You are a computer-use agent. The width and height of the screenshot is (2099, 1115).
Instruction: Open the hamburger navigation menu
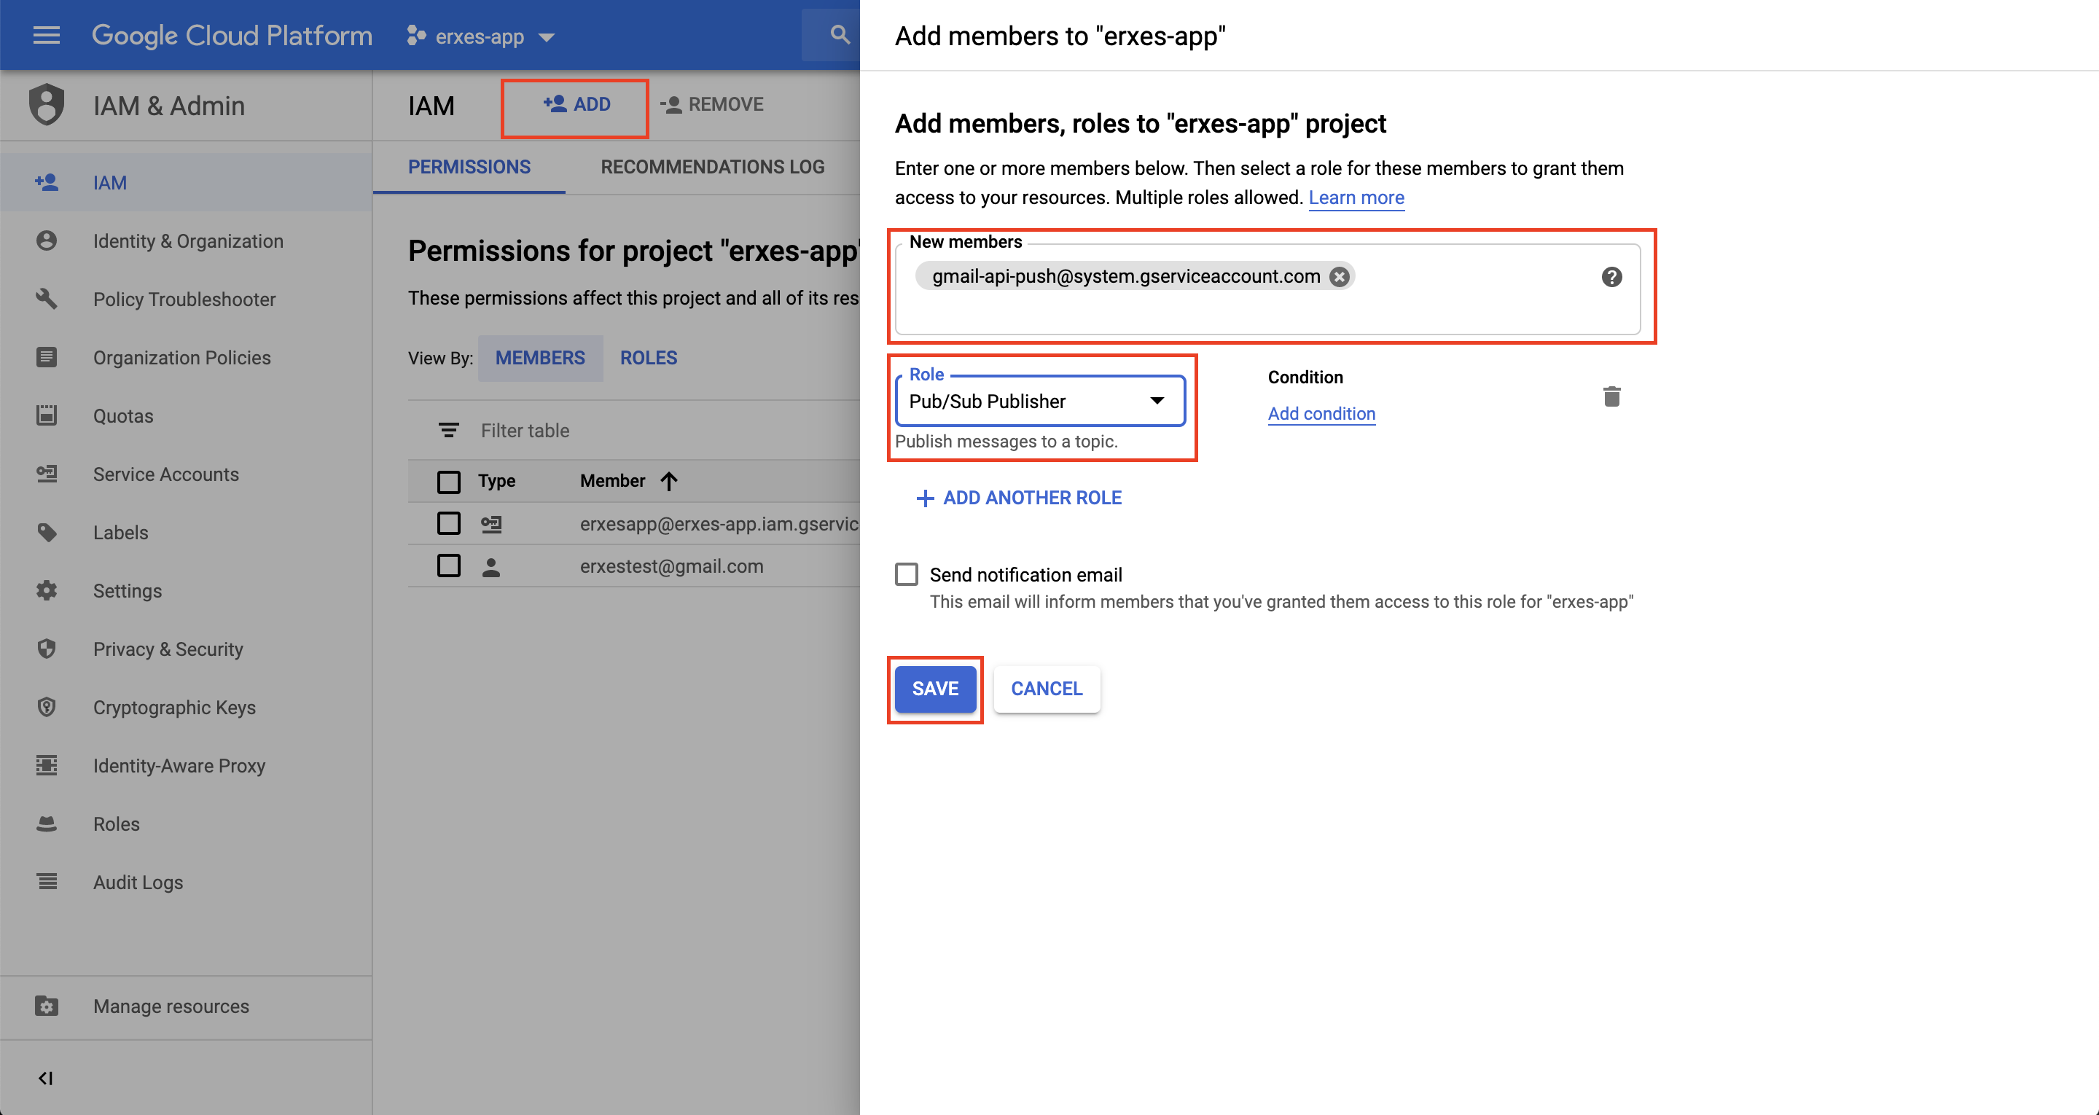(x=47, y=35)
